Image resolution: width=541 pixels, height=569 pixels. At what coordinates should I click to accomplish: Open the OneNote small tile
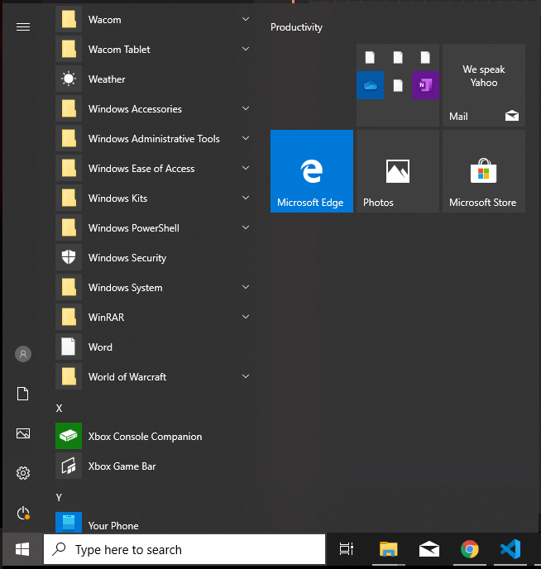(x=425, y=85)
